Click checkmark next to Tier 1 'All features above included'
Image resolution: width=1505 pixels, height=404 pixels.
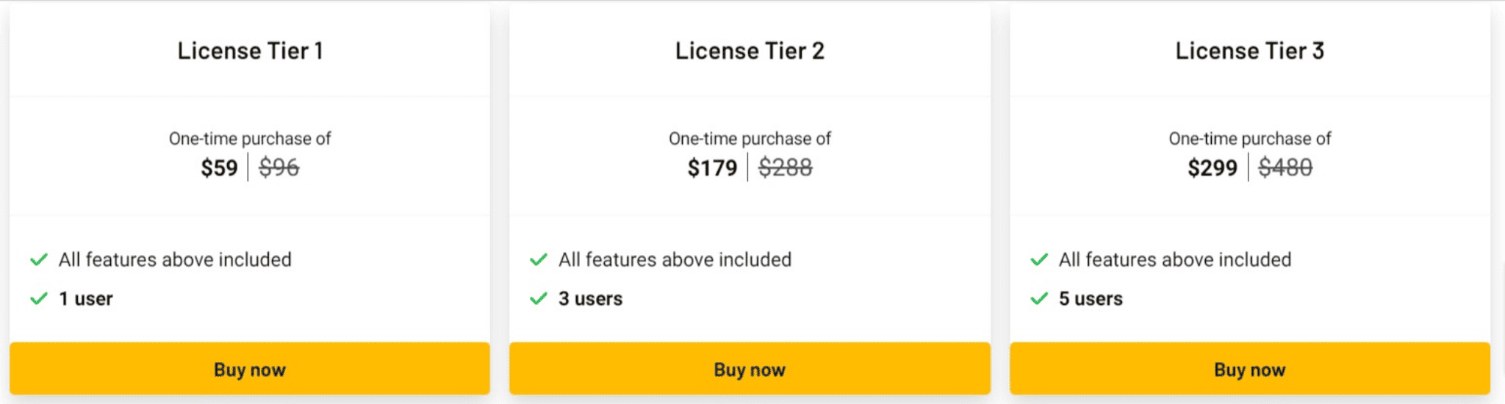[x=39, y=259]
